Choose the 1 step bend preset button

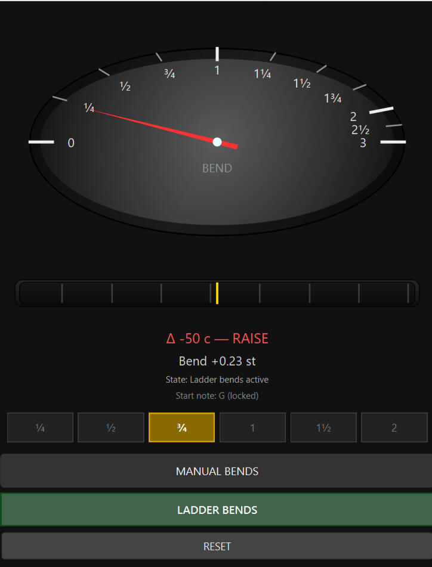click(x=252, y=427)
